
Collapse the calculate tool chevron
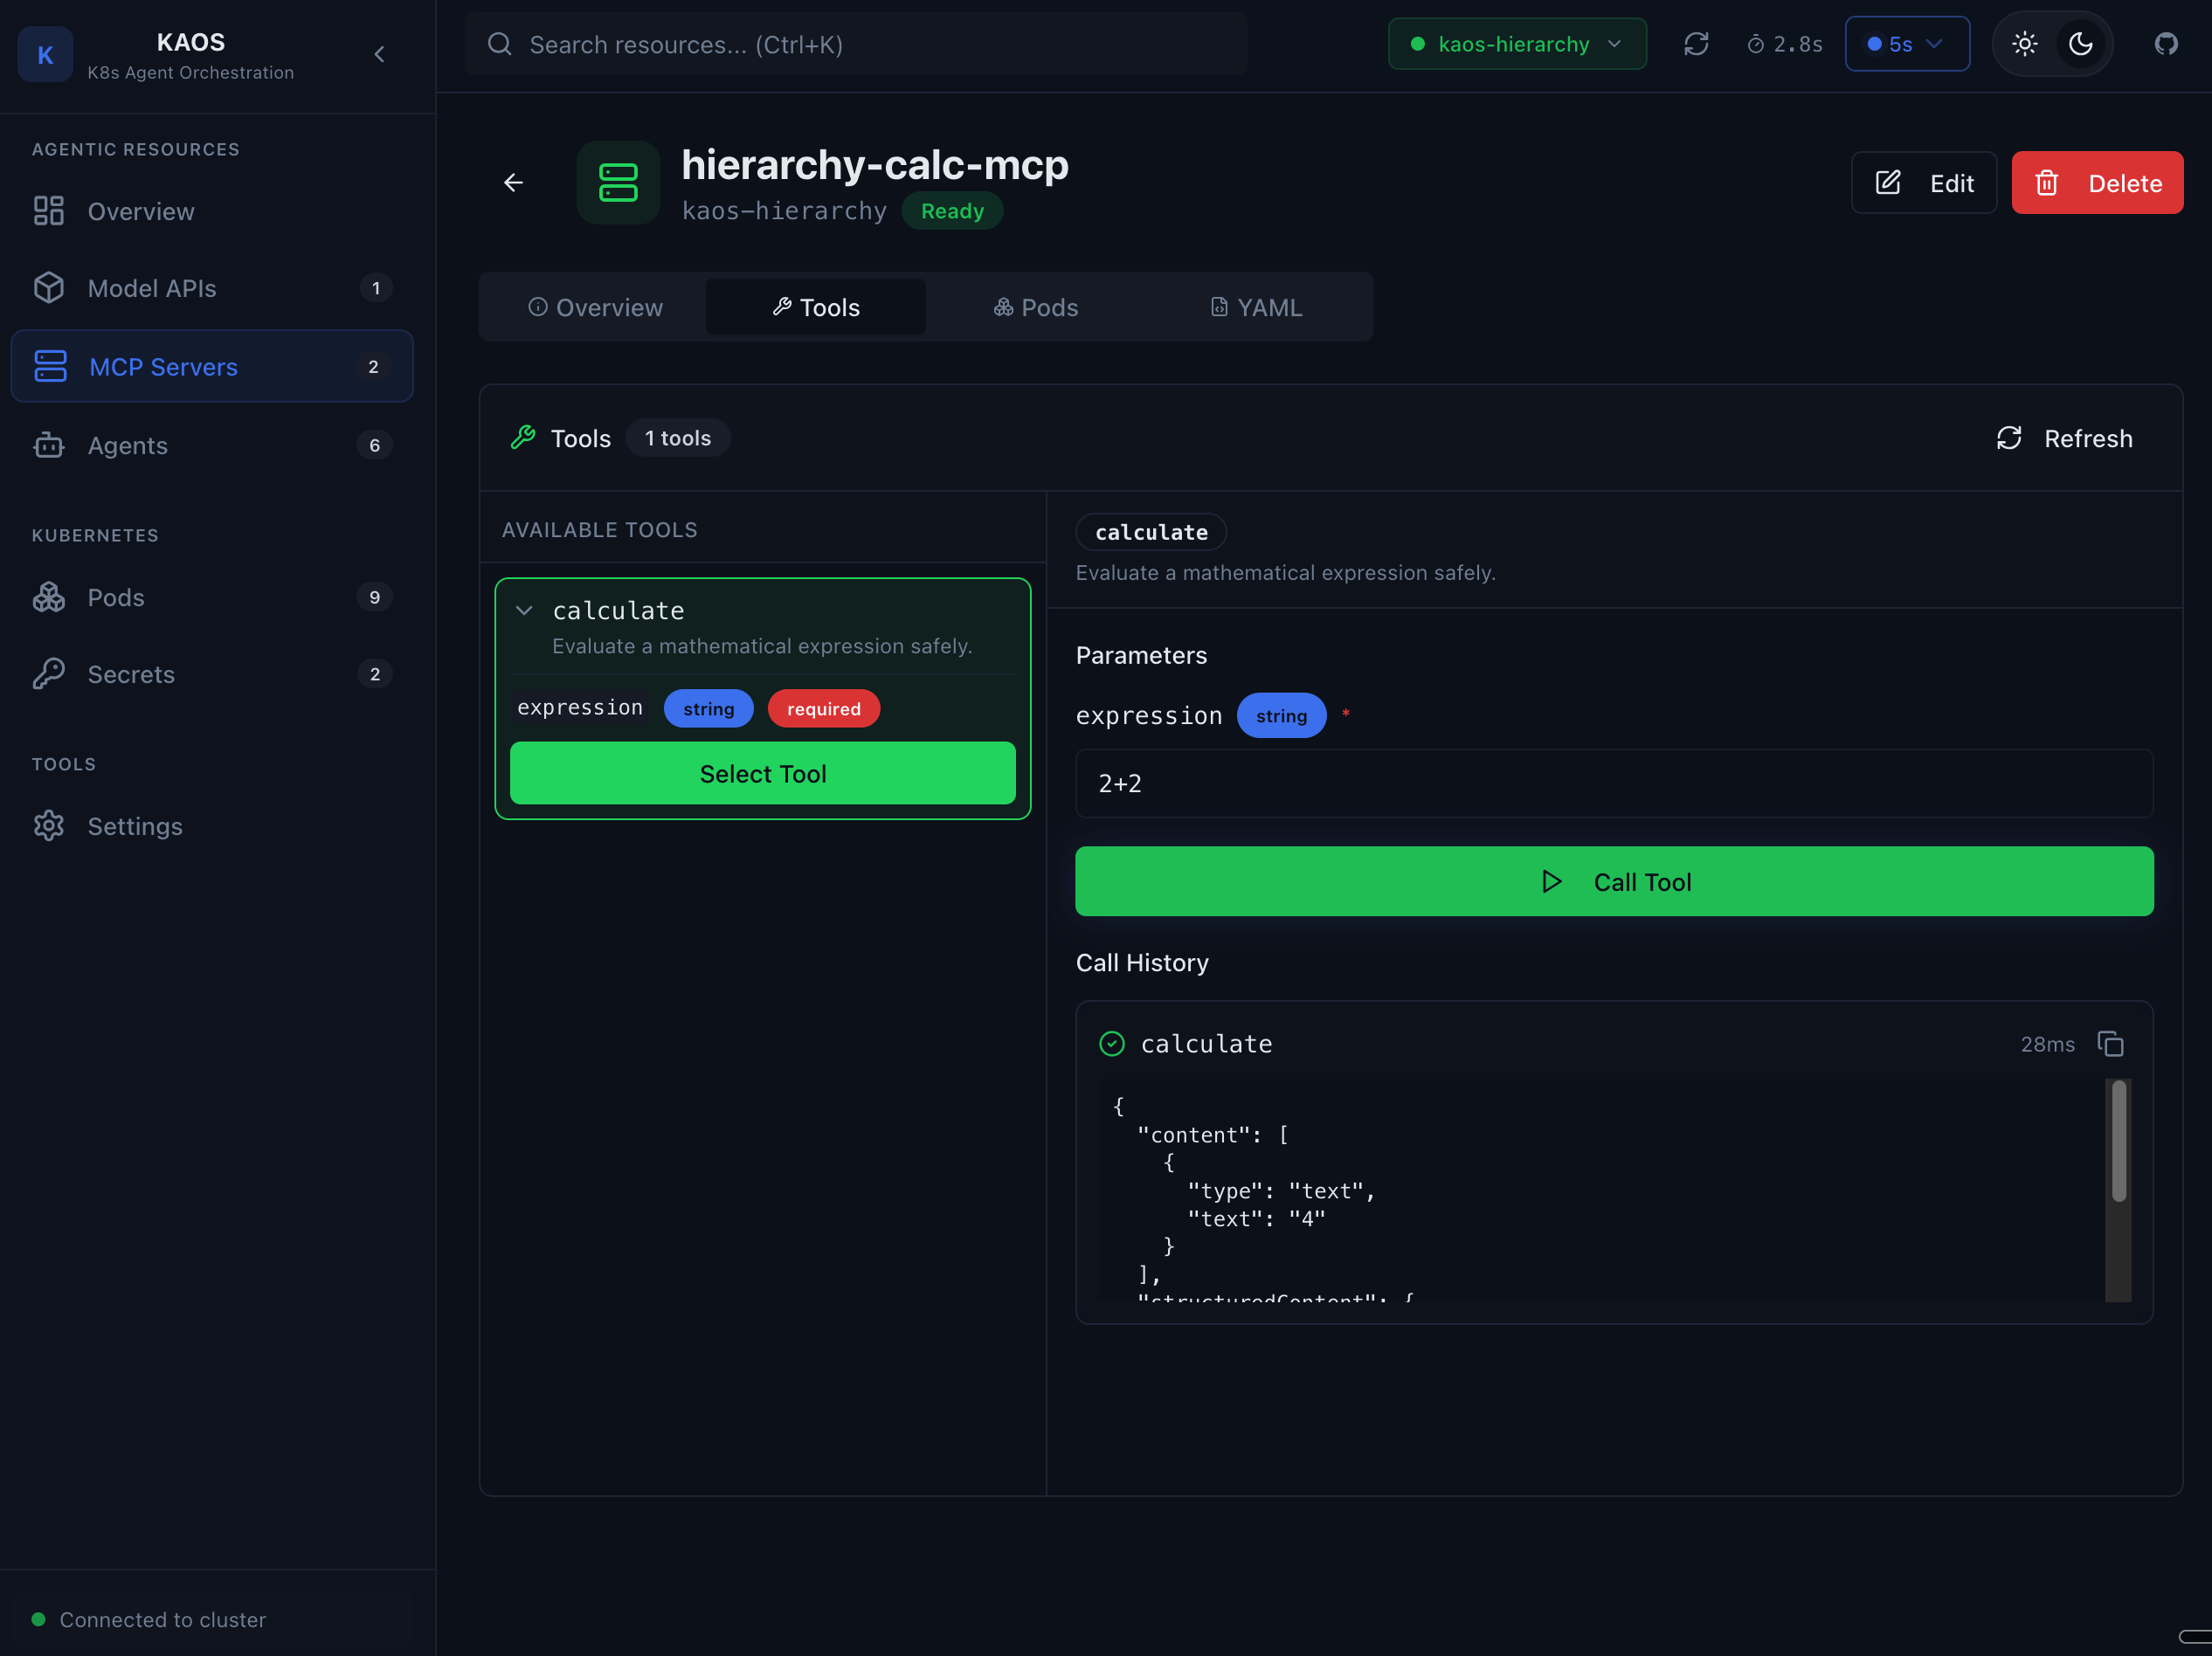coord(524,610)
